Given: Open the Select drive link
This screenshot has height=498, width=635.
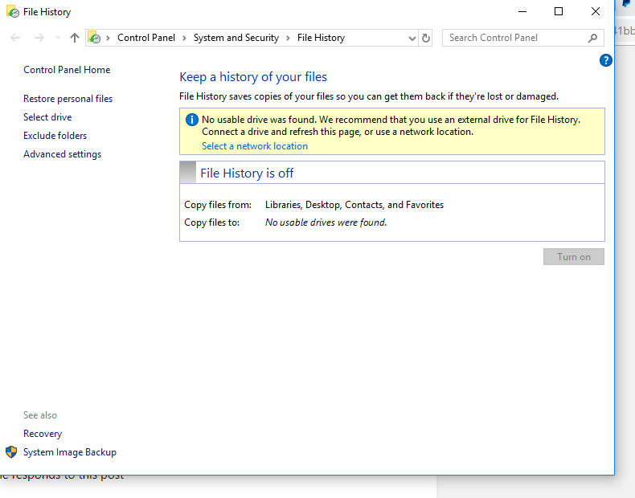Looking at the screenshot, I should tap(47, 117).
